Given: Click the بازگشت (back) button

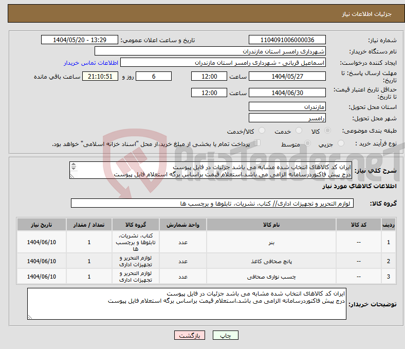Looking at the screenshot, I should click(x=190, y=335).
